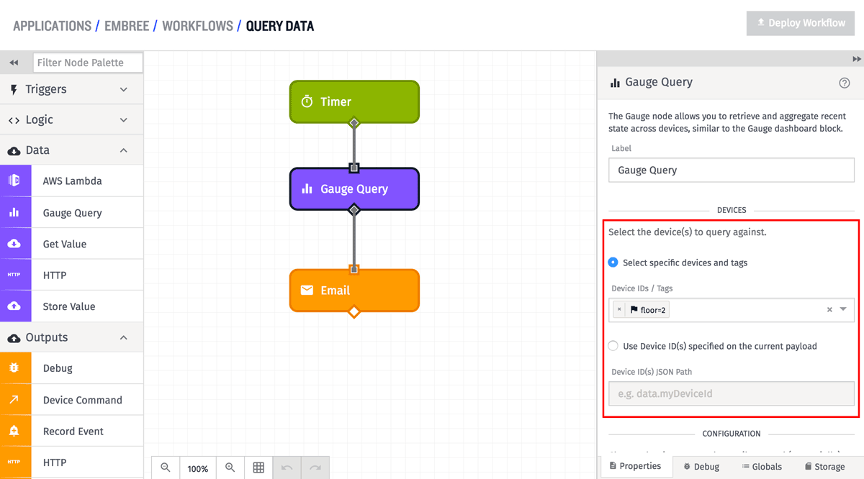Select the Debug palette label
864x479 pixels.
point(58,368)
